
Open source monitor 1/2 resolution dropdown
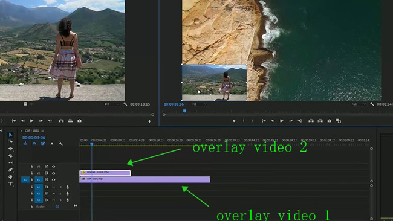112,104
